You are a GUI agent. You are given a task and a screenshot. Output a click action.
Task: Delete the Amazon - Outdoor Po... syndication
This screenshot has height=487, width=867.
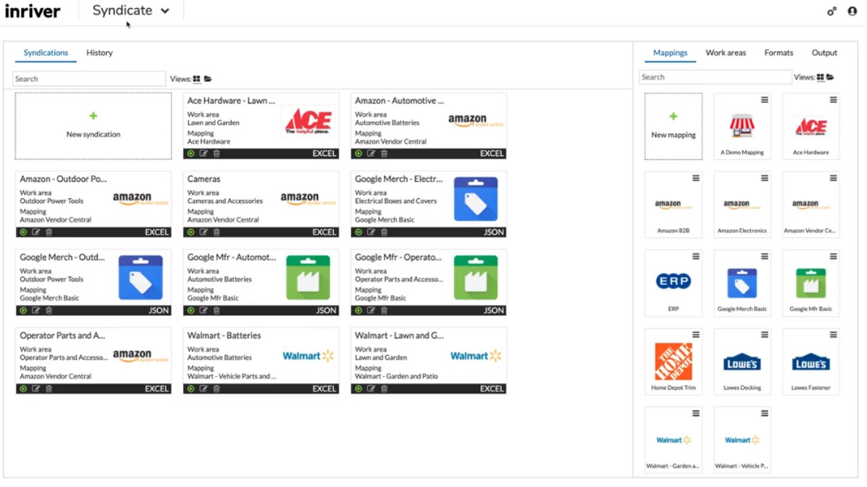[x=49, y=232]
